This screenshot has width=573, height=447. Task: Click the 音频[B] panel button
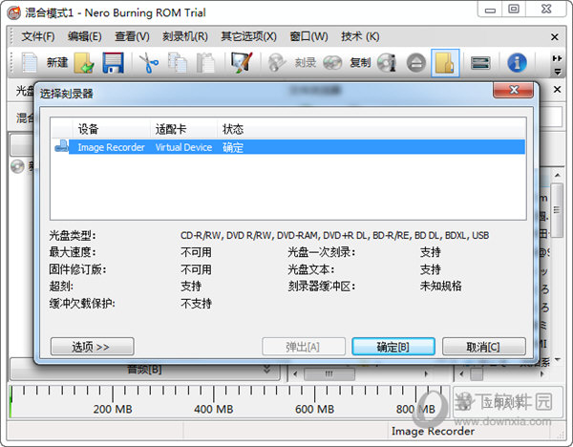pyautogui.click(x=144, y=370)
